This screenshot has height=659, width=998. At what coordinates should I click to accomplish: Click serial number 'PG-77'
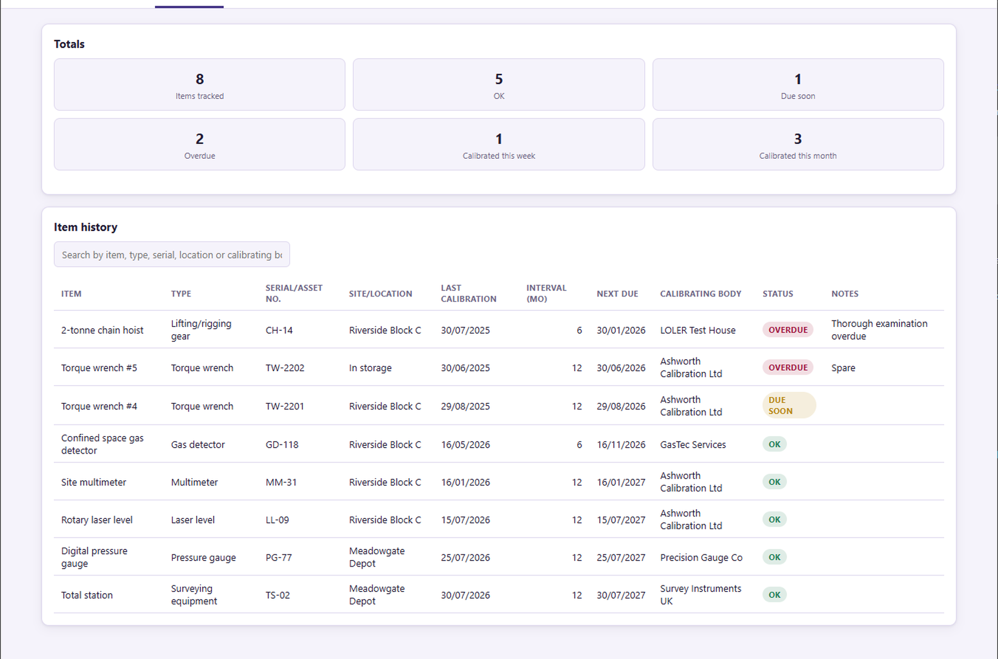279,558
